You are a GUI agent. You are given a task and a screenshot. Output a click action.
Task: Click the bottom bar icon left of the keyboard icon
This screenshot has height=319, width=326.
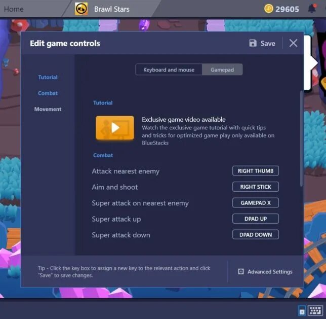click(x=302, y=311)
